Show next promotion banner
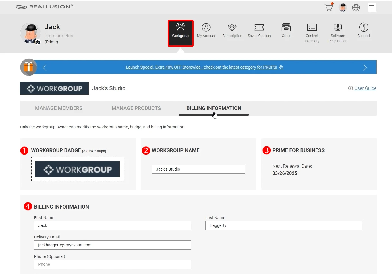This screenshot has width=392, height=274. point(365,67)
